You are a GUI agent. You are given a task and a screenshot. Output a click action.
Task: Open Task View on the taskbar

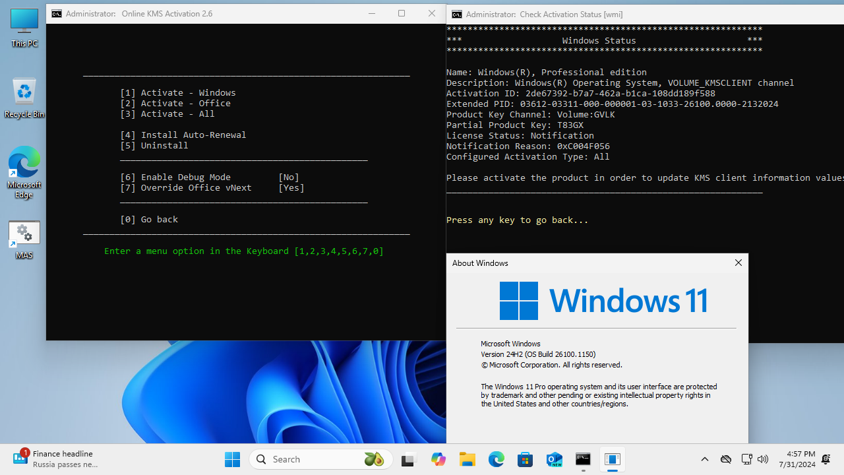[408, 459]
